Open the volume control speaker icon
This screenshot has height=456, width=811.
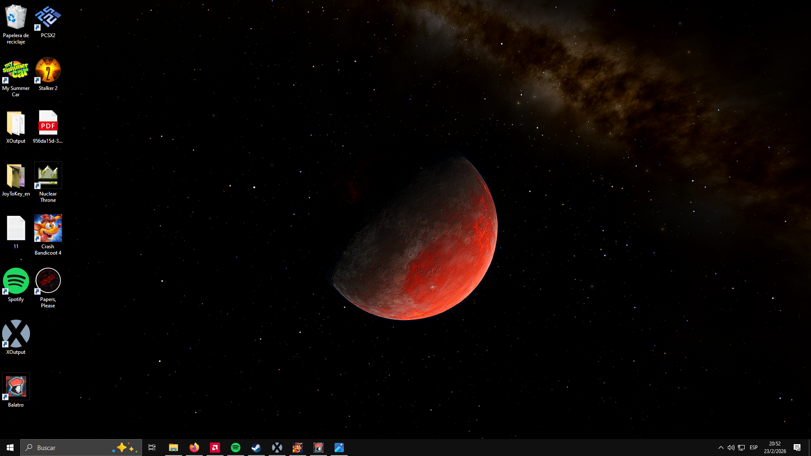pos(731,448)
